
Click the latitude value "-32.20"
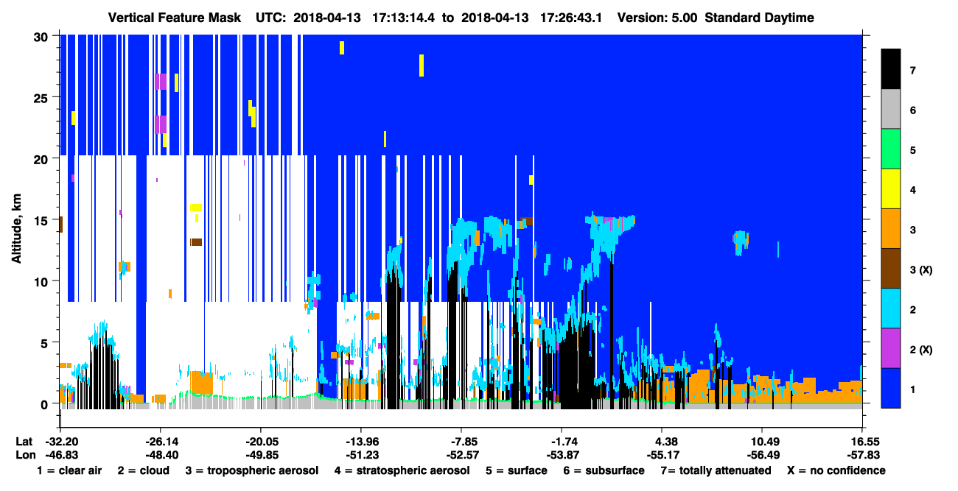pos(60,441)
